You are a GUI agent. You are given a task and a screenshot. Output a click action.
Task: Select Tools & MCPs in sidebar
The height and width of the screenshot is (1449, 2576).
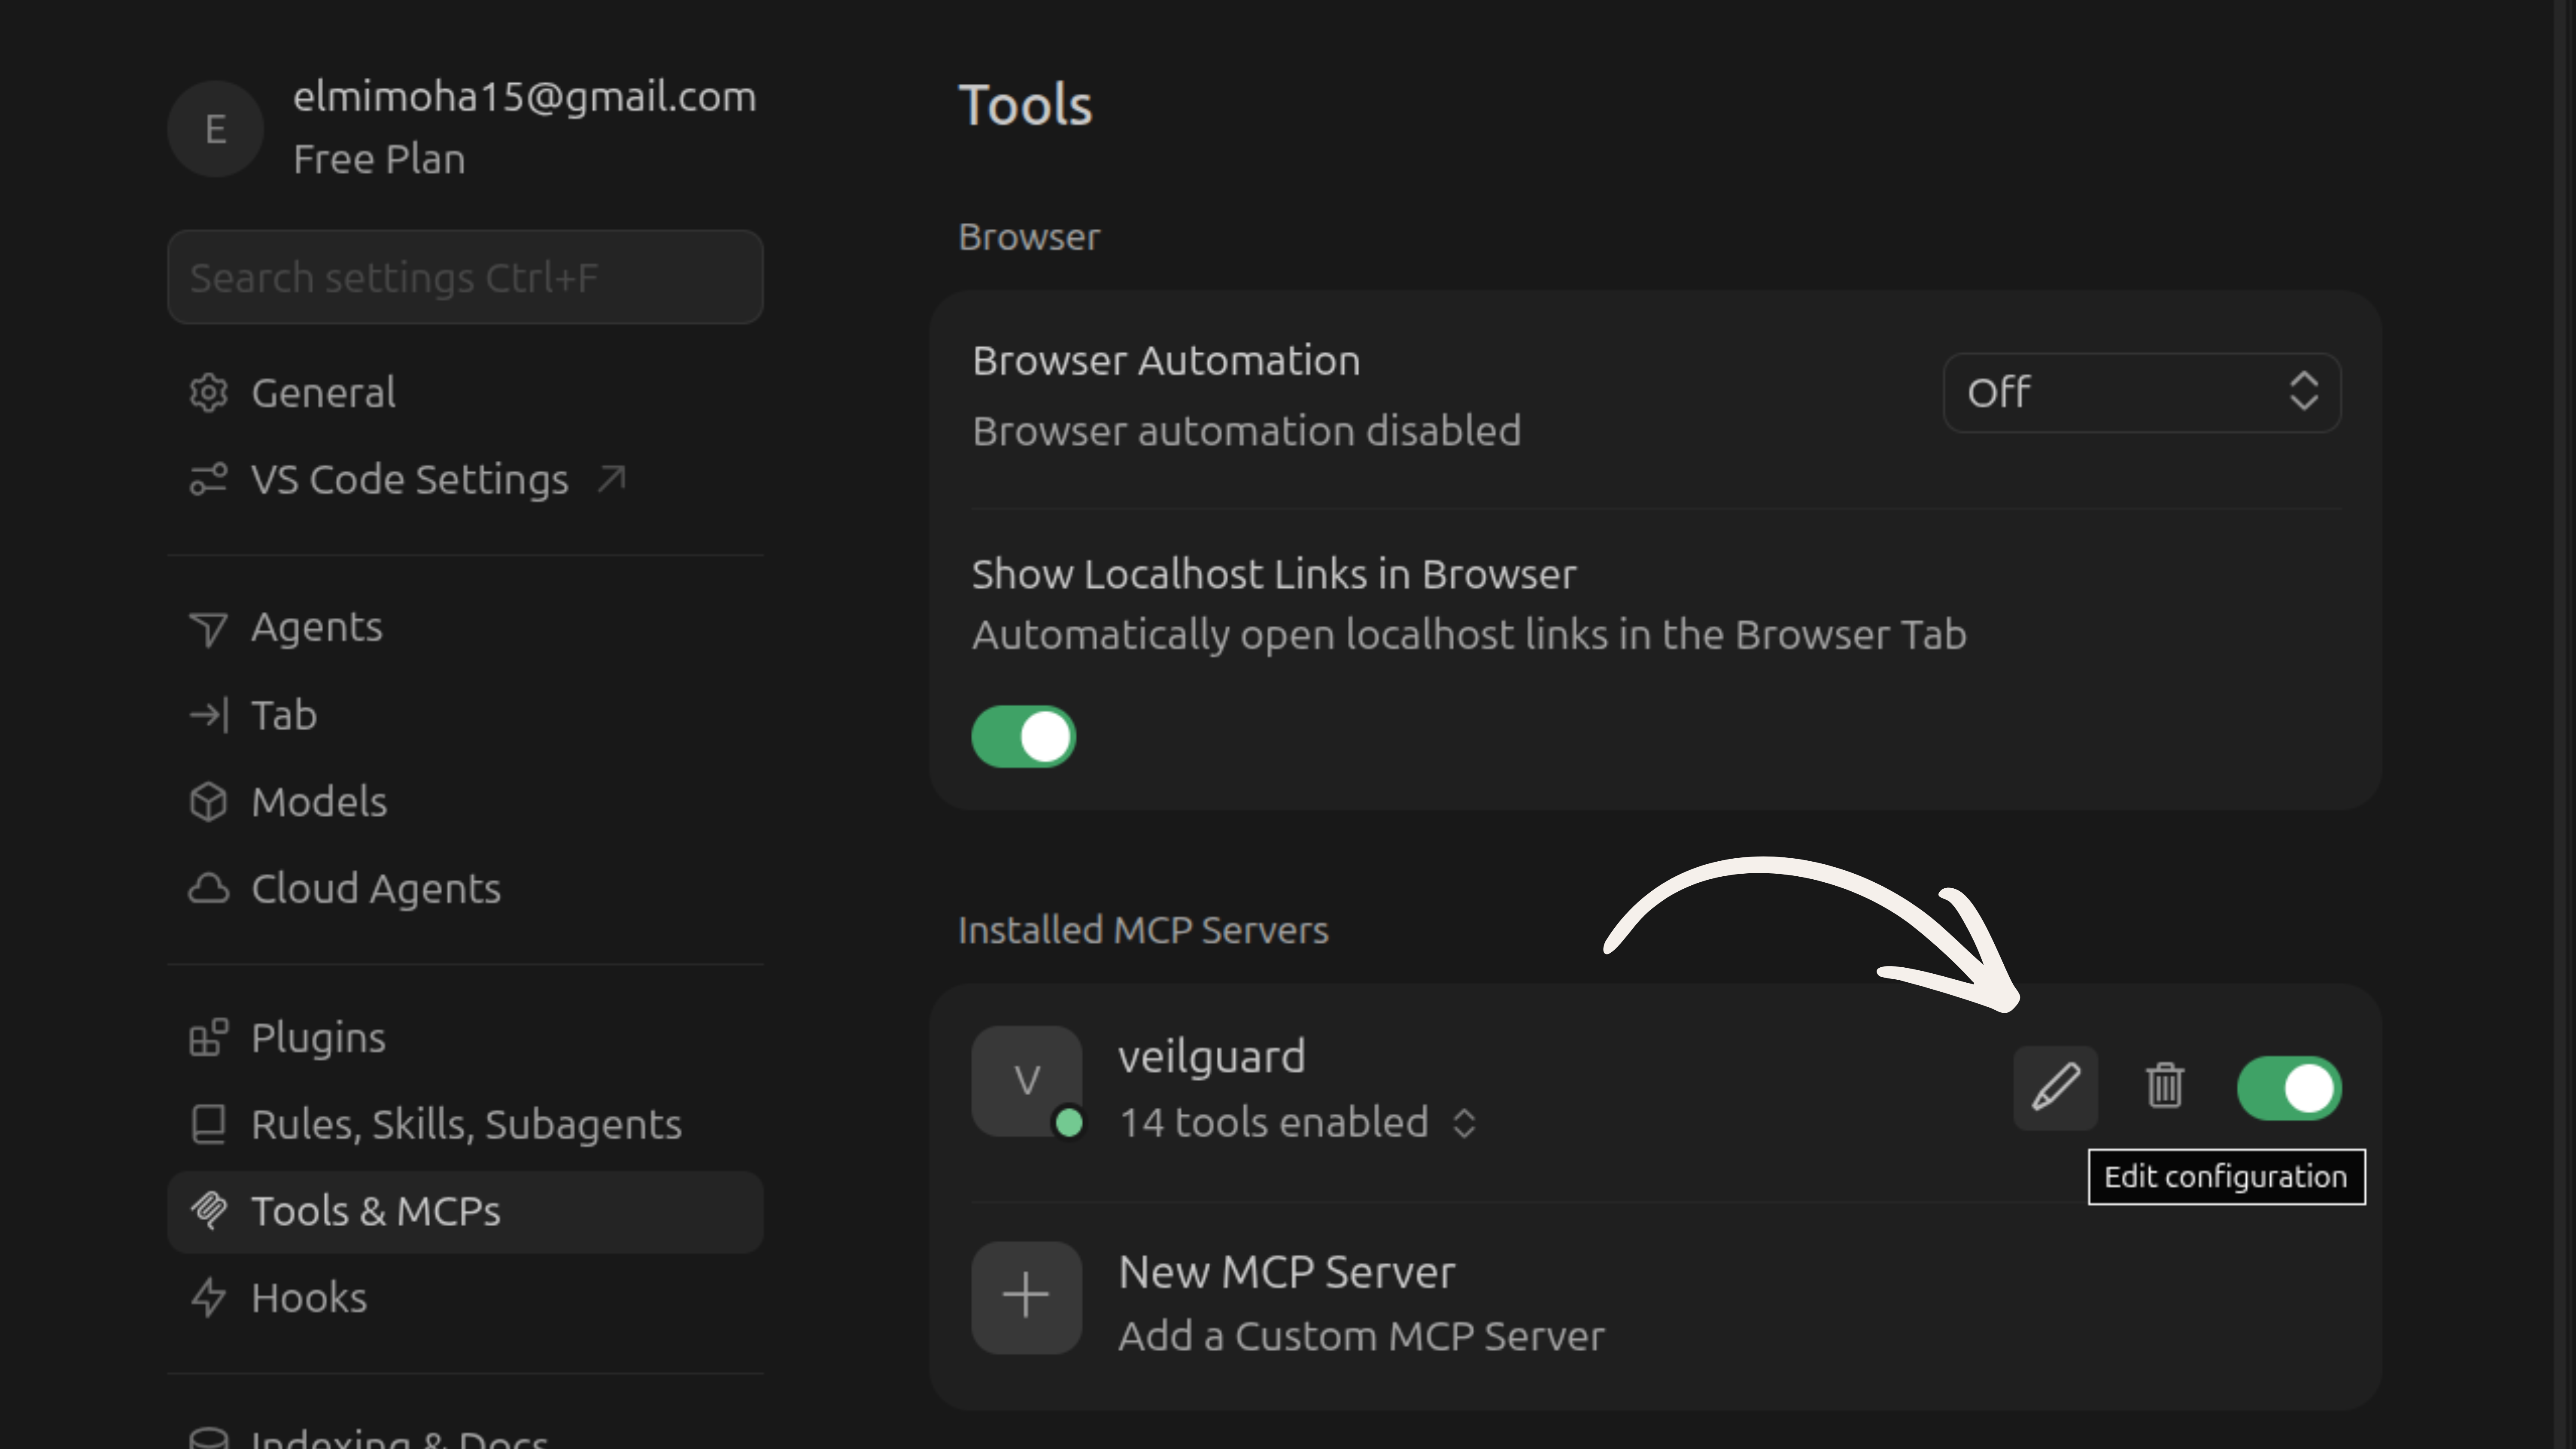(x=465, y=1212)
